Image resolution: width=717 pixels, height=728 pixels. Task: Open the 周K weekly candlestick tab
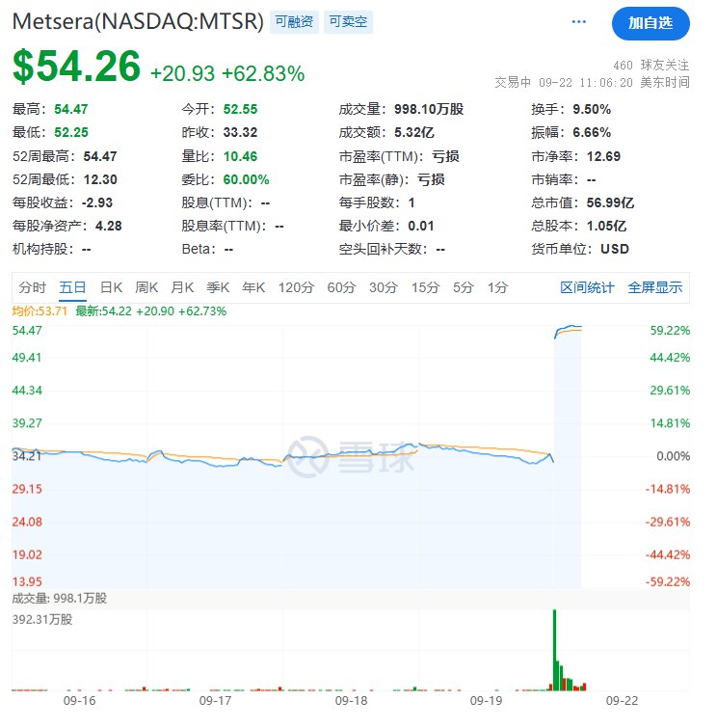tap(146, 288)
